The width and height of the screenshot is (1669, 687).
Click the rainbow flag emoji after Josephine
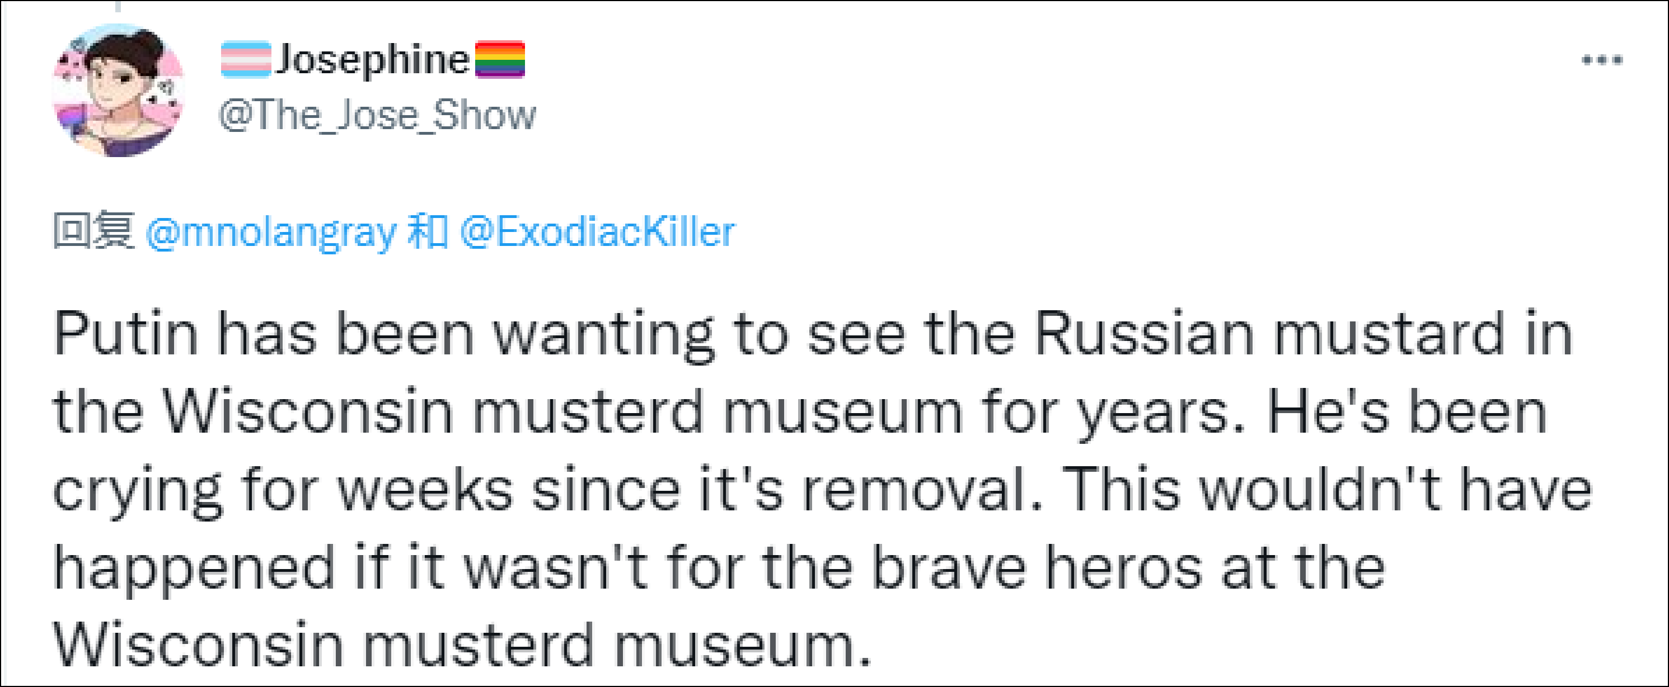click(x=500, y=59)
